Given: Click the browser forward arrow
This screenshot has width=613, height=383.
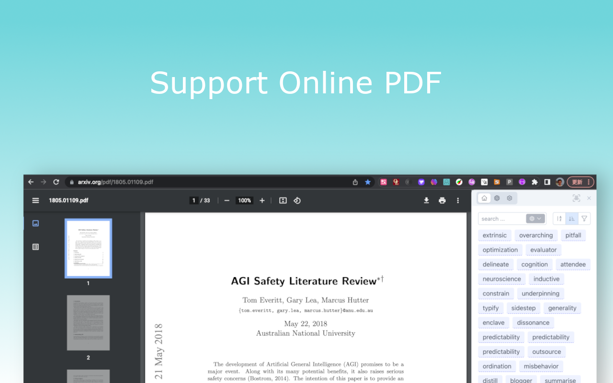Looking at the screenshot, I should tap(44, 182).
